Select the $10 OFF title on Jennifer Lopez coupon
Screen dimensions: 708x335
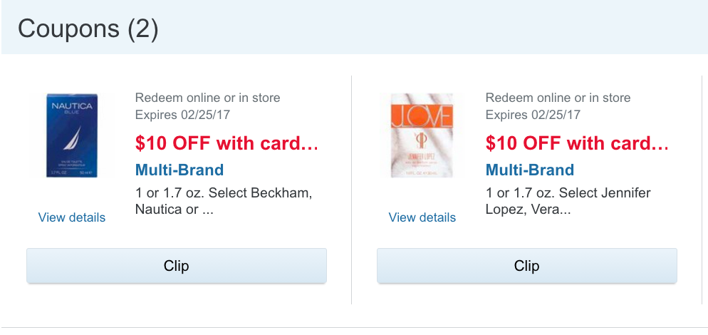[x=577, y=143]
